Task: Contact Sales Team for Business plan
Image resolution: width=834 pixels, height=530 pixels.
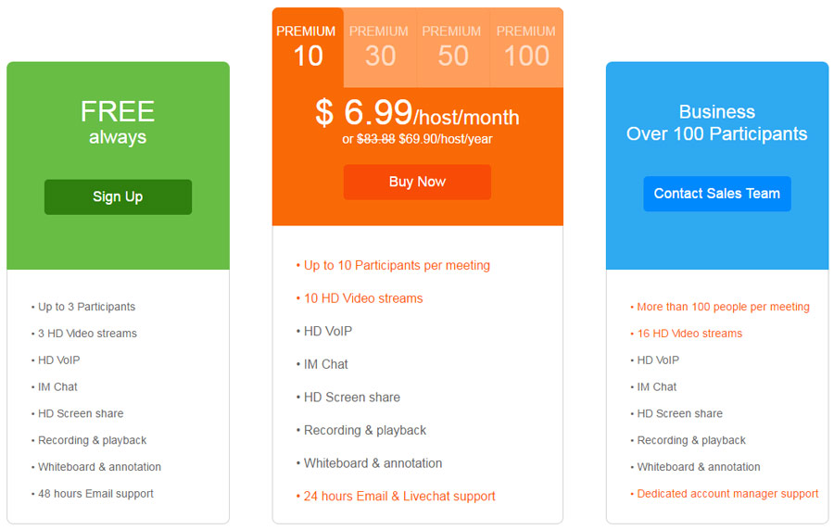Action: pos(717,194)
